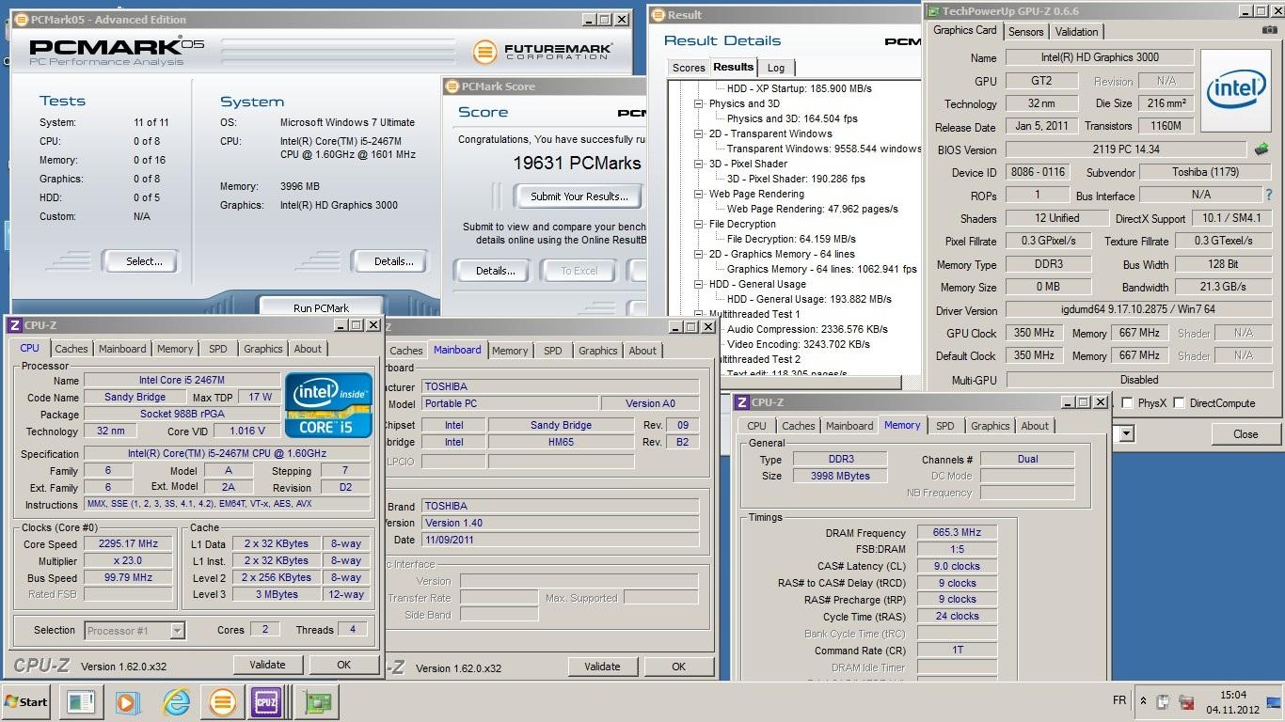
Task: Switch to CPU-Z taskbar button
Action: (266, 701)
